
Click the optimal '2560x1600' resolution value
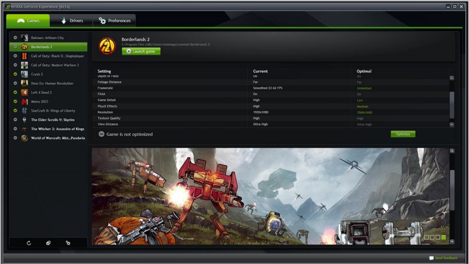pyautogui.click(x=364, y=113)
